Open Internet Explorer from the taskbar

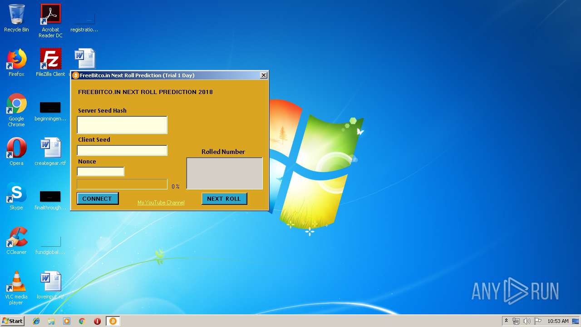click(x=36, y=321)
